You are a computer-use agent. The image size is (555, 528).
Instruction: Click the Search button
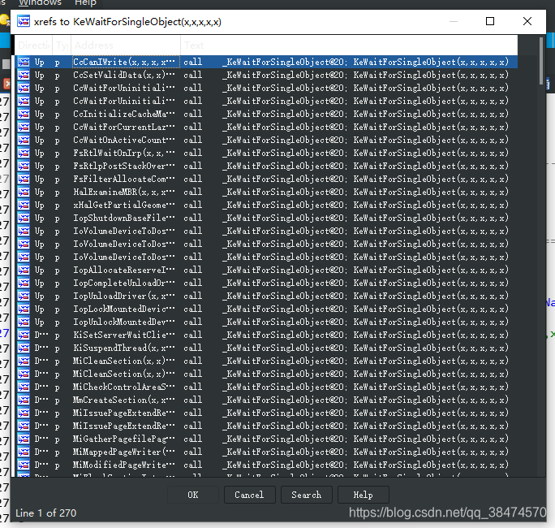307,495
